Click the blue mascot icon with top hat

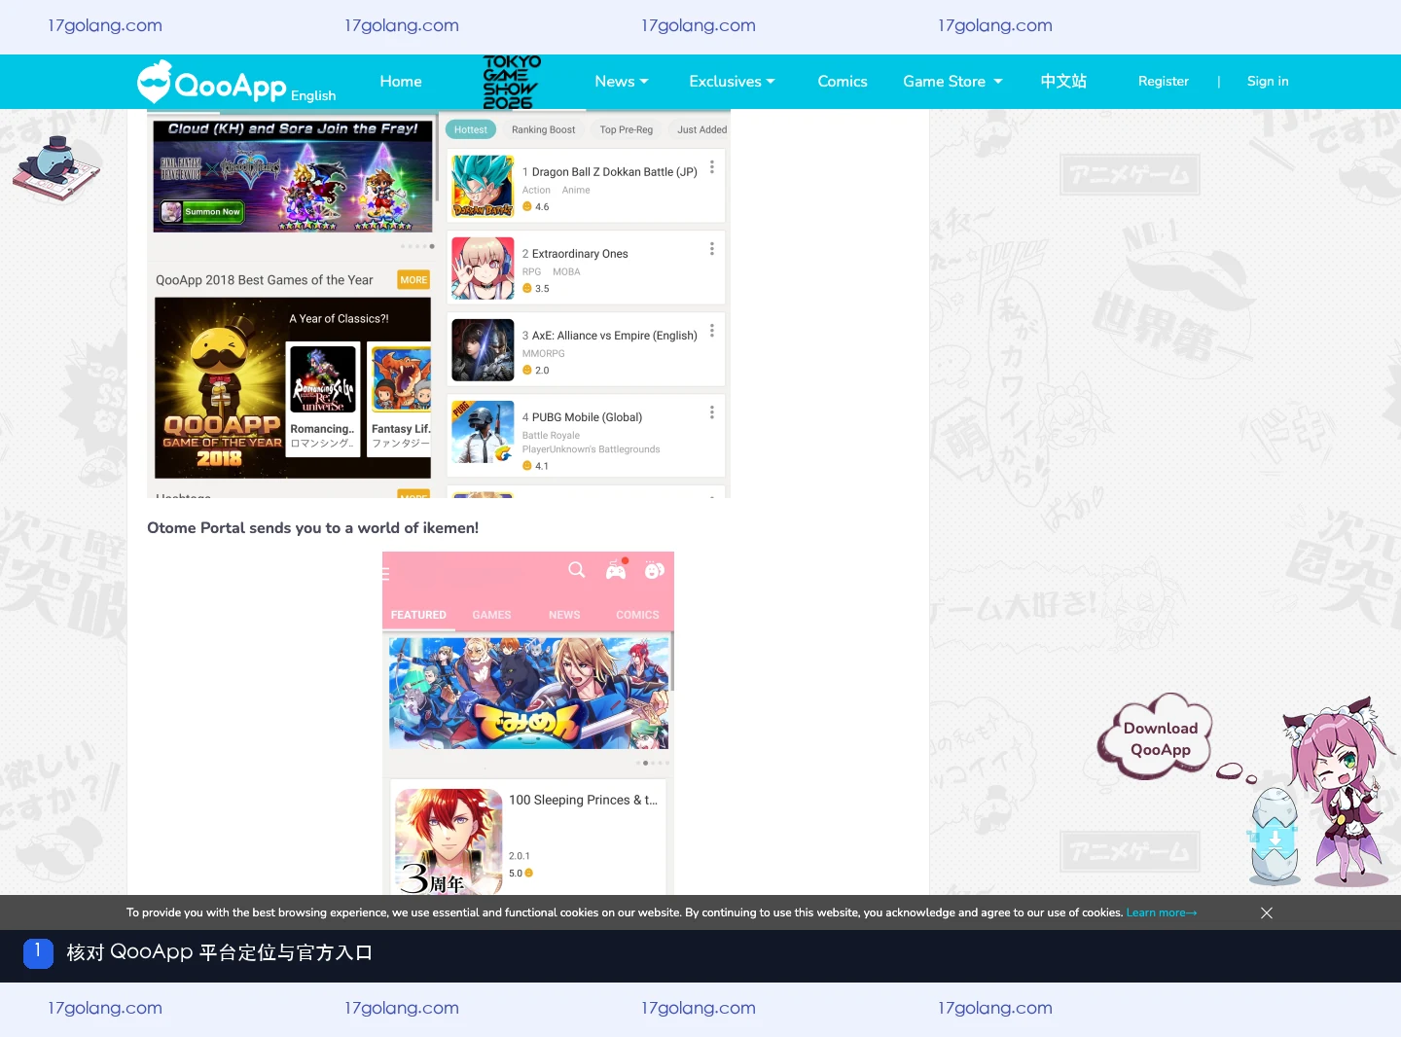tap(56, 167)
